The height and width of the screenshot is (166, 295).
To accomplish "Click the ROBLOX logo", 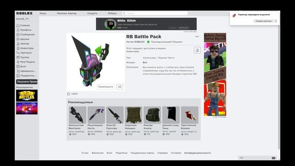I will [24, 13].
